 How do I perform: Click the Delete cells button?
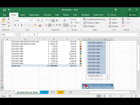tap(114, 23)
